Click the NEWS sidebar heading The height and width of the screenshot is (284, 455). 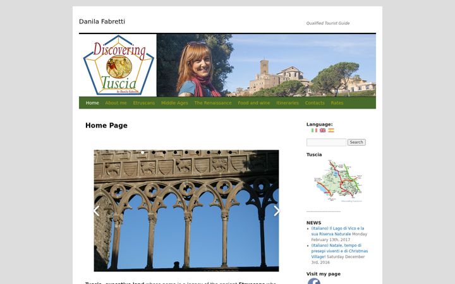pos(313,223)
